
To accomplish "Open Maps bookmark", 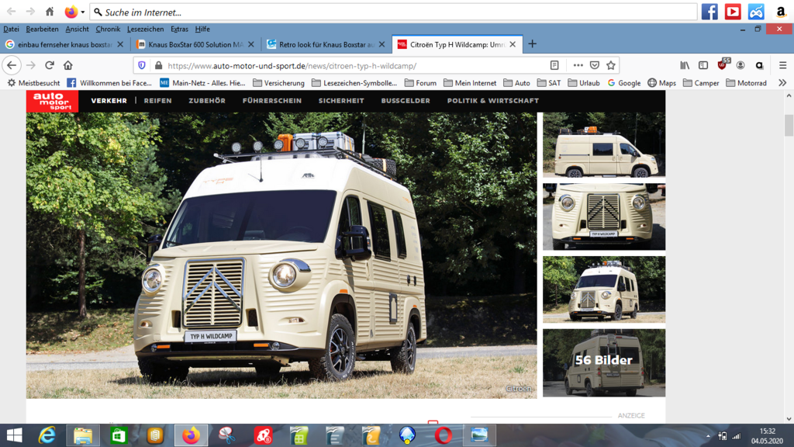I will pos(662,82).
